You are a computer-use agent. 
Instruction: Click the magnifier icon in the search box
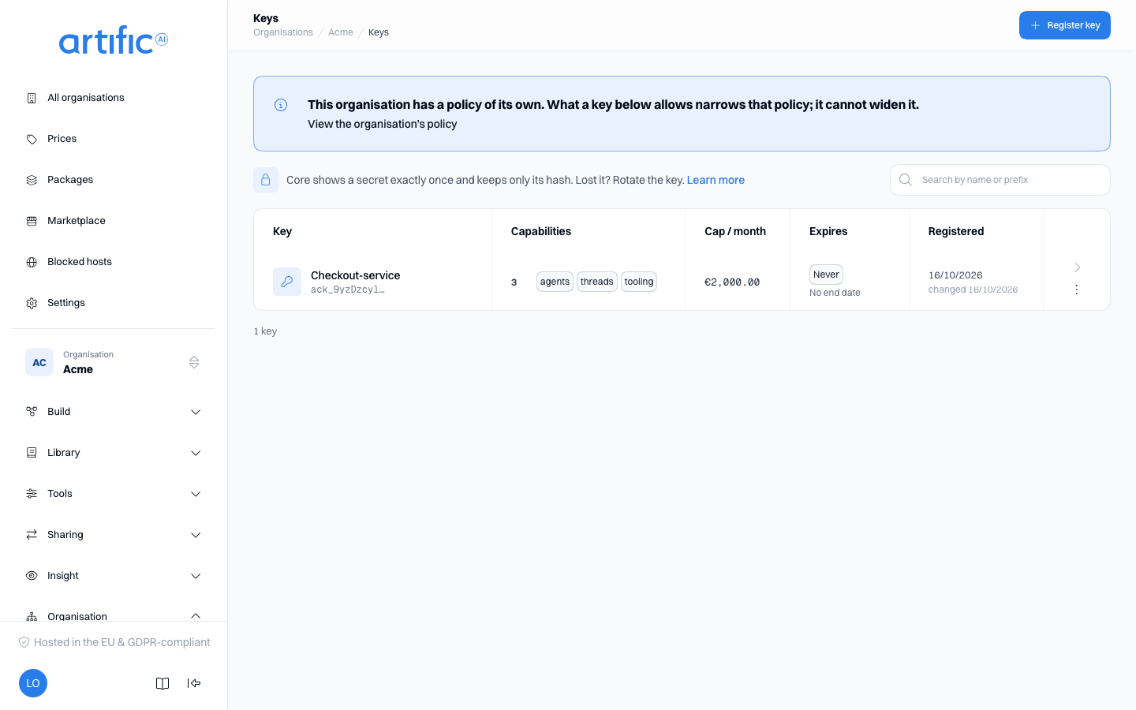pyautogui.click(x=906, y=180)
